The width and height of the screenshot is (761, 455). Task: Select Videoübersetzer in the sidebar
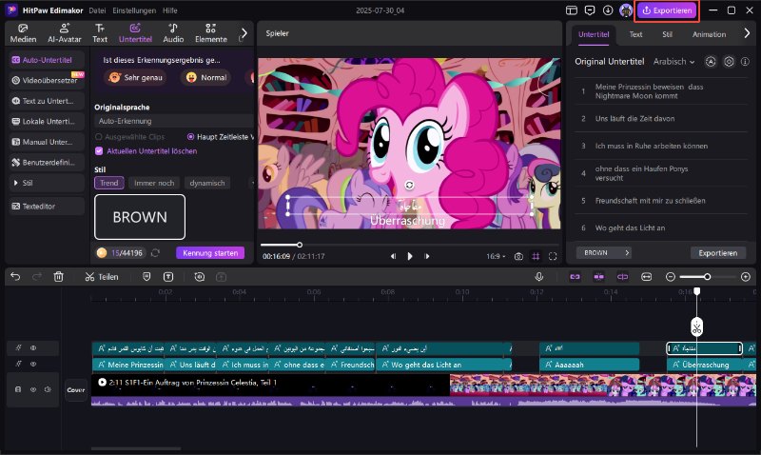[47, 81]
